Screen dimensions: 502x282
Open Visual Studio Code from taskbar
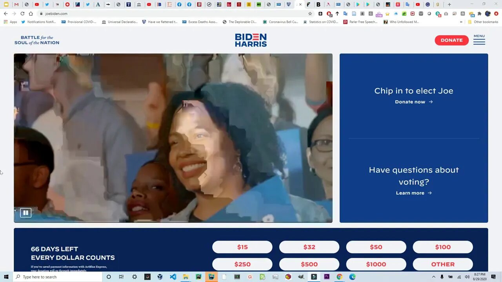click(x=173, y=277)
